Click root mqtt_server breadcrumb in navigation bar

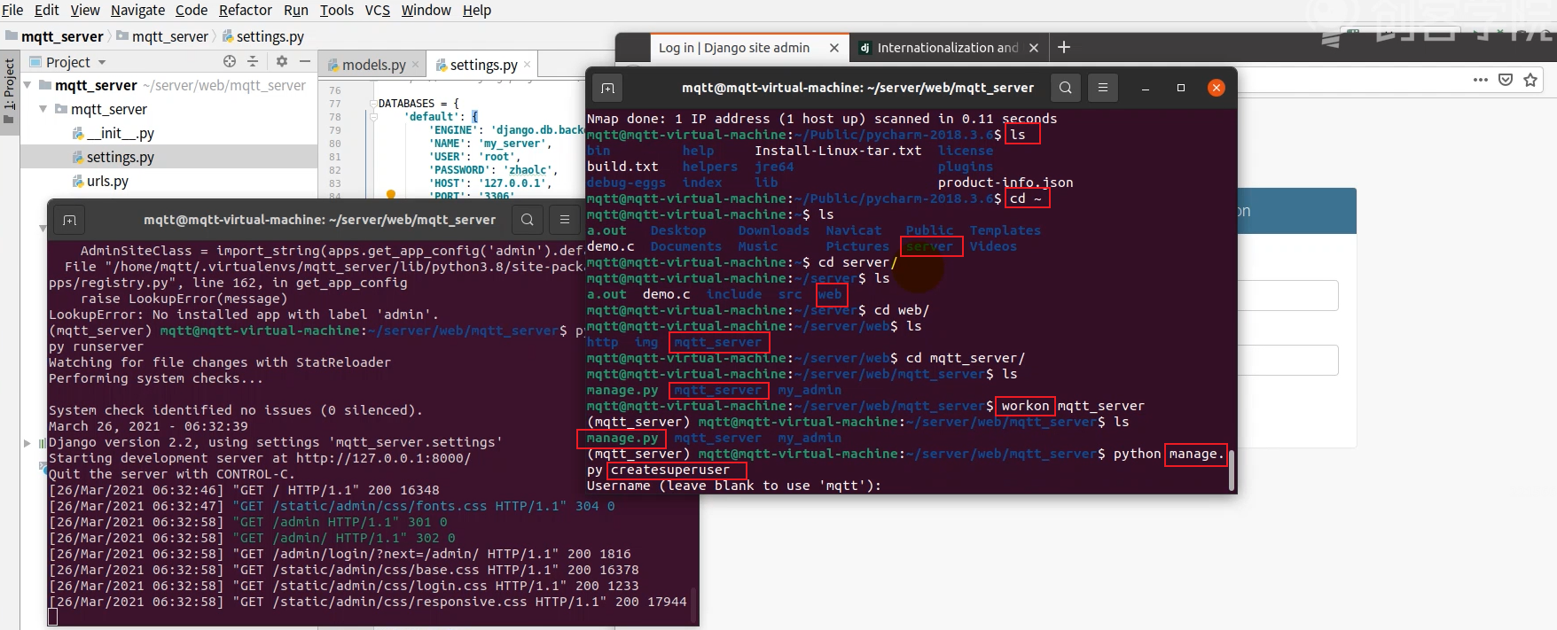(x=54, y=36)
